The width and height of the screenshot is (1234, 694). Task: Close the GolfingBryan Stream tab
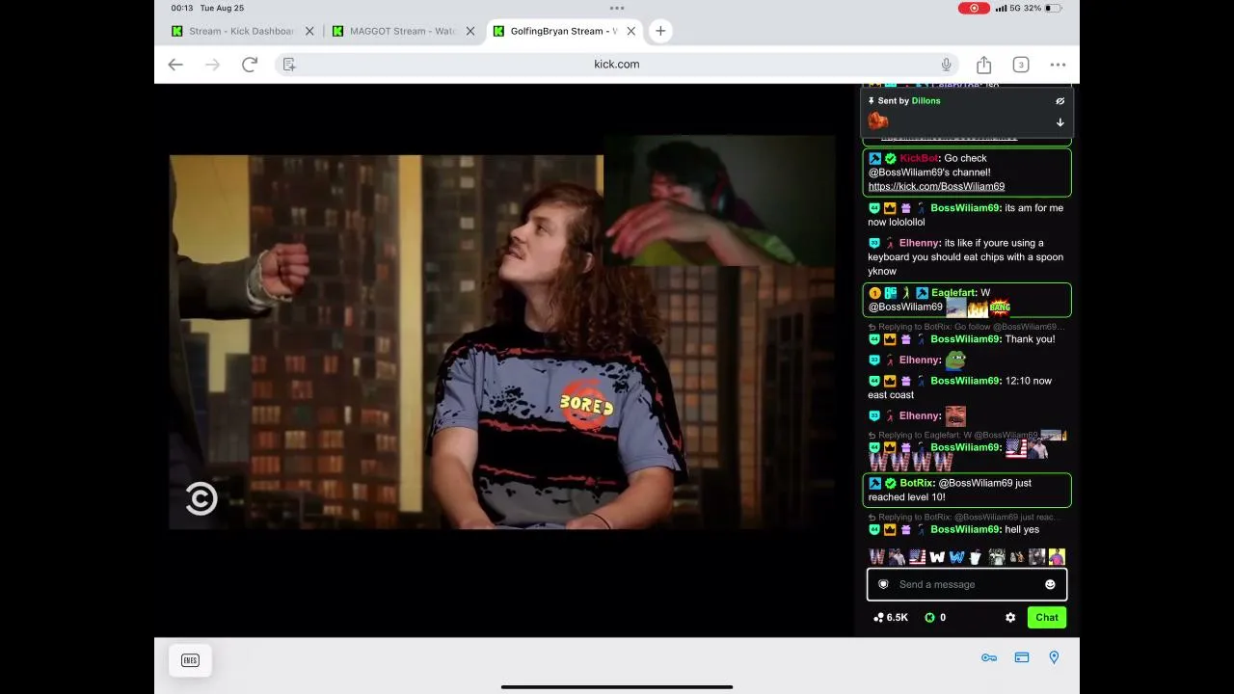coord(631,31)
